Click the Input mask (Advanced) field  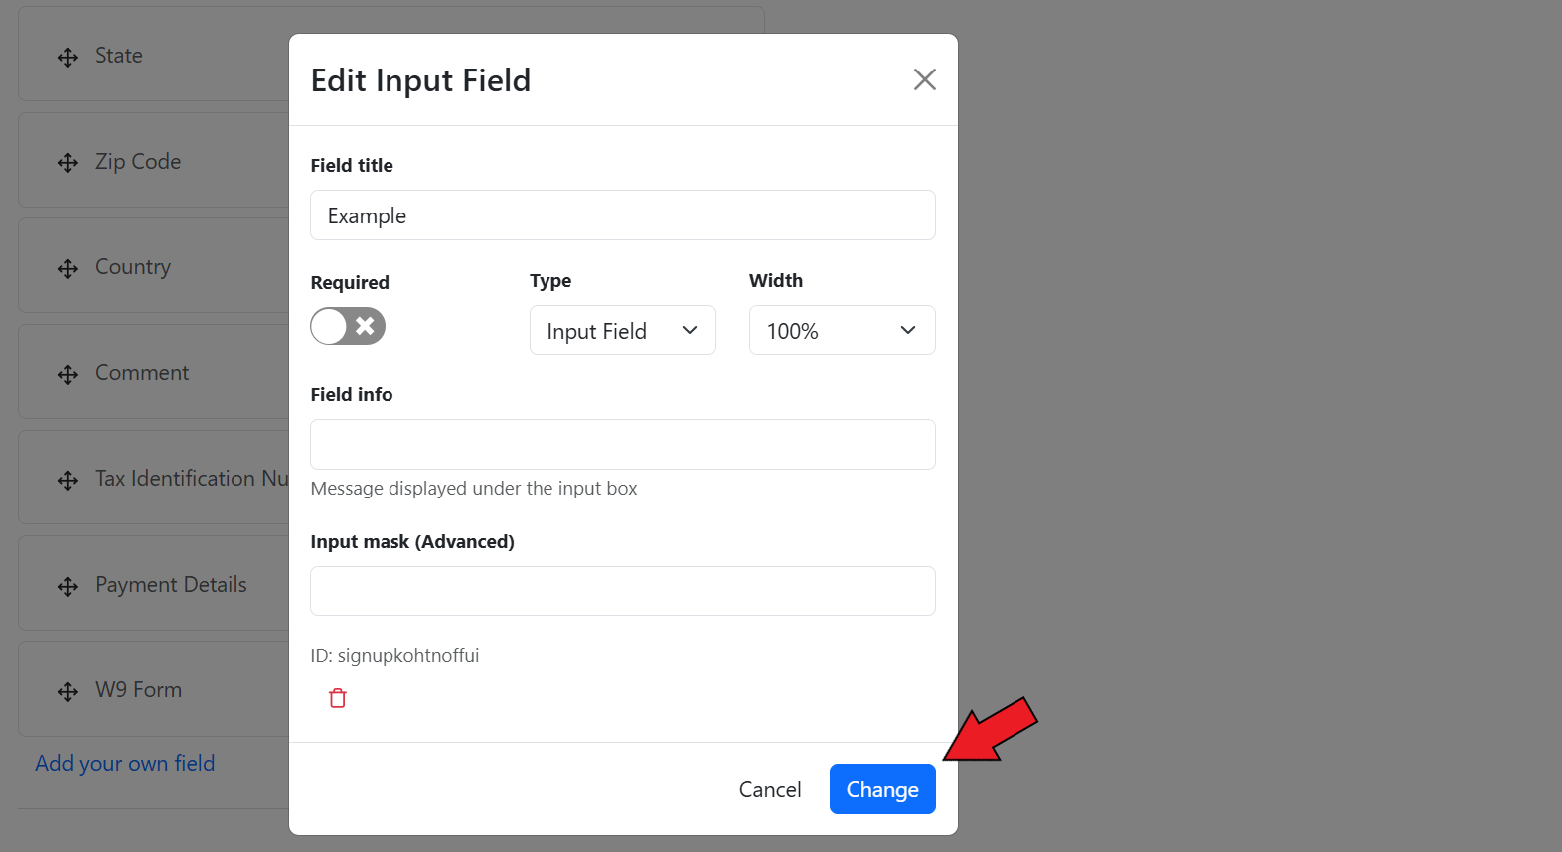click(622, 591)
